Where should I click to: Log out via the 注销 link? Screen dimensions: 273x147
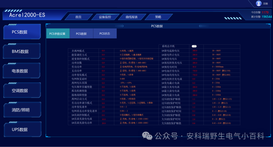[x=265, y=4]
